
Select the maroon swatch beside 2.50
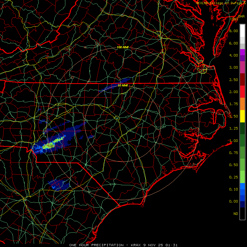pyautogui.click(x=242, y=80)
